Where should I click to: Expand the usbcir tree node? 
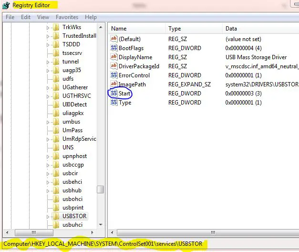(x=48, y=174)
